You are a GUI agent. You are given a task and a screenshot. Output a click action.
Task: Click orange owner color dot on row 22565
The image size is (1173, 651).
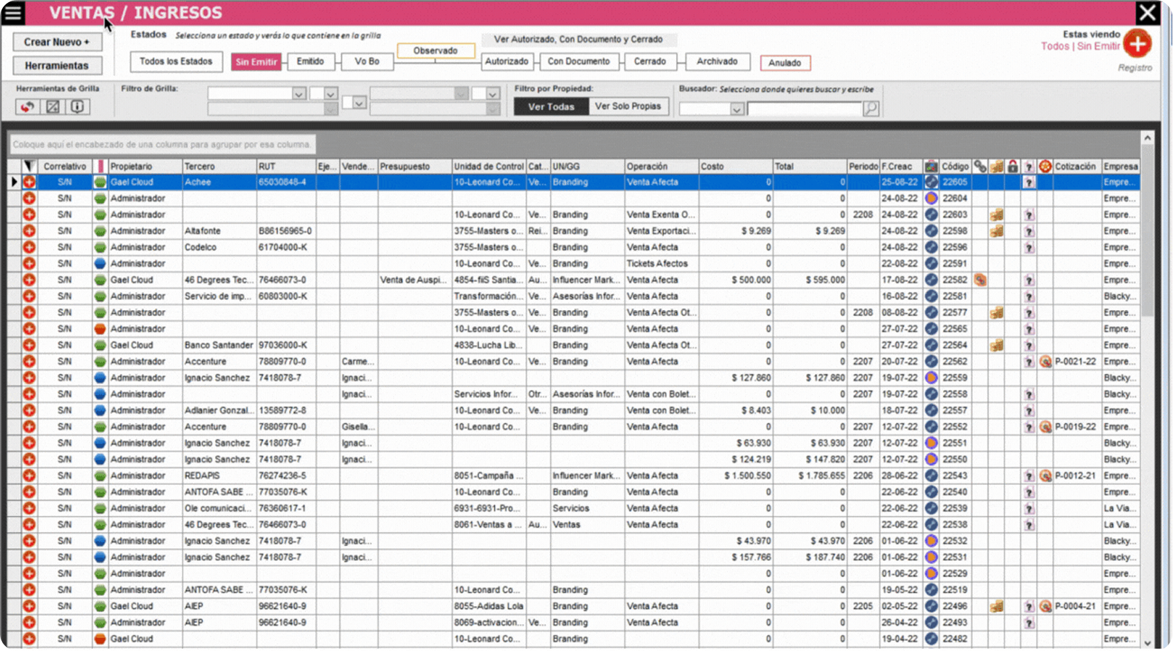click(100, 329)
